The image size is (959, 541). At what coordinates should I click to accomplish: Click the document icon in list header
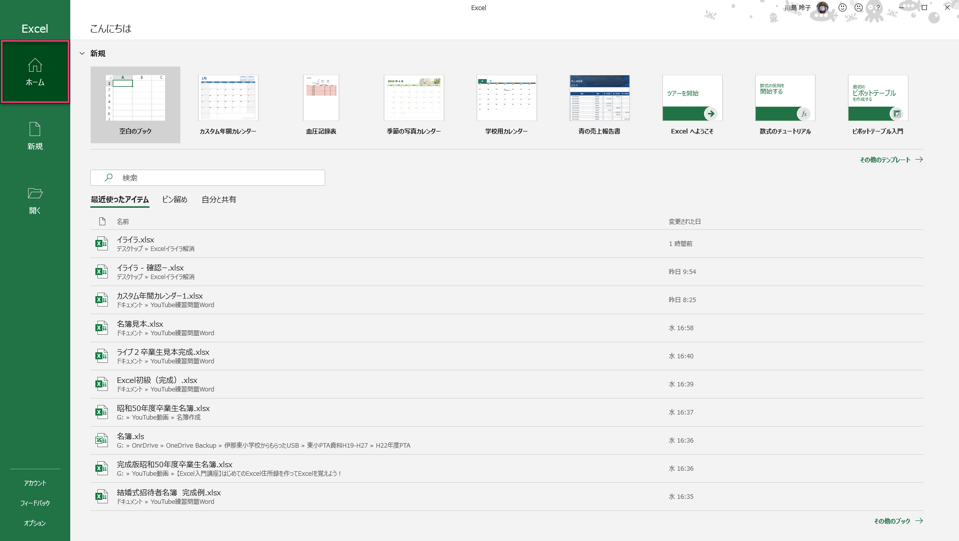pos(102,221)
